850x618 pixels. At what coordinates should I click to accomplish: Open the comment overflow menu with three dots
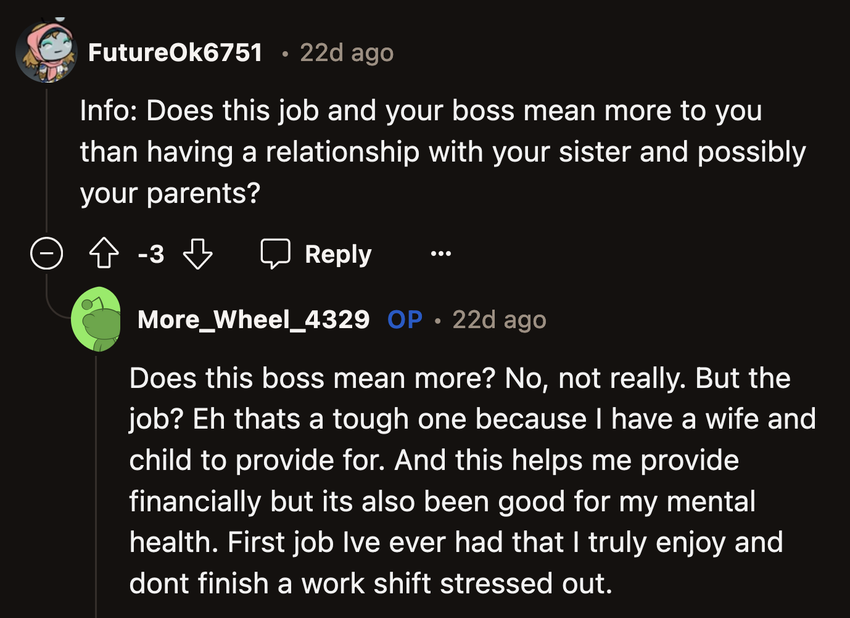coord(440,253)
